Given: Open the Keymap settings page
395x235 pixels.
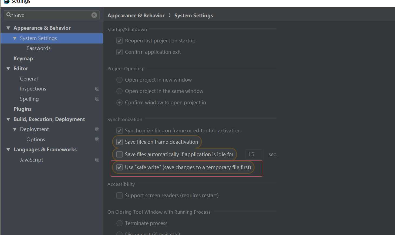Looking at the screenshot, I should (23, 59).
